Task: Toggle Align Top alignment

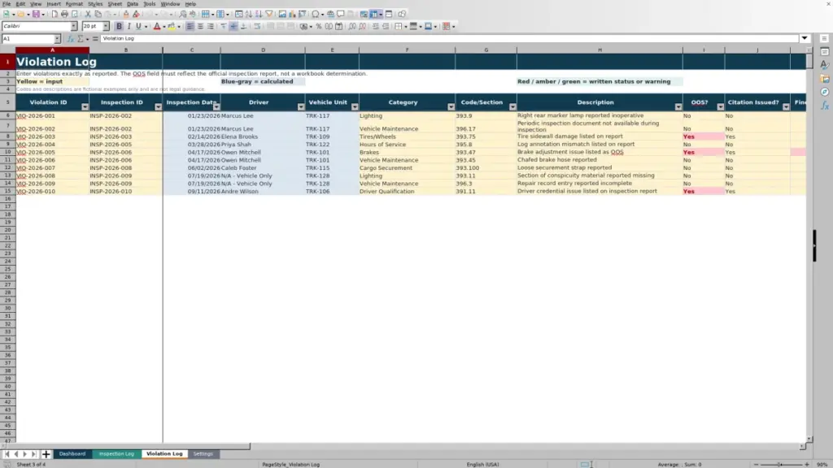Action: pos(223,27)
